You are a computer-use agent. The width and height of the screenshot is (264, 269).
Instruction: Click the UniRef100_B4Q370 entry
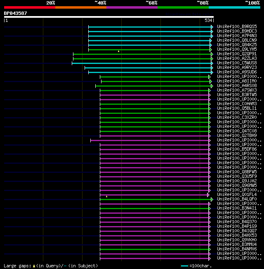click(x=237, y=222)
